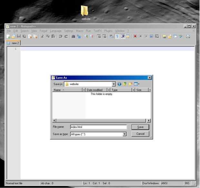The width and height of the screenshot is (200, 188).
Task: Click the Cancel button
Action: (140, 134)
